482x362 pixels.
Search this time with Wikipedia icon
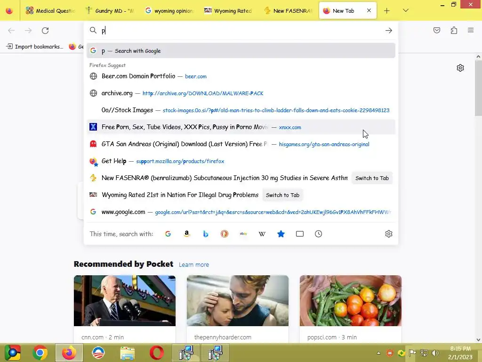pyautogui.click(x=262, y=234)
